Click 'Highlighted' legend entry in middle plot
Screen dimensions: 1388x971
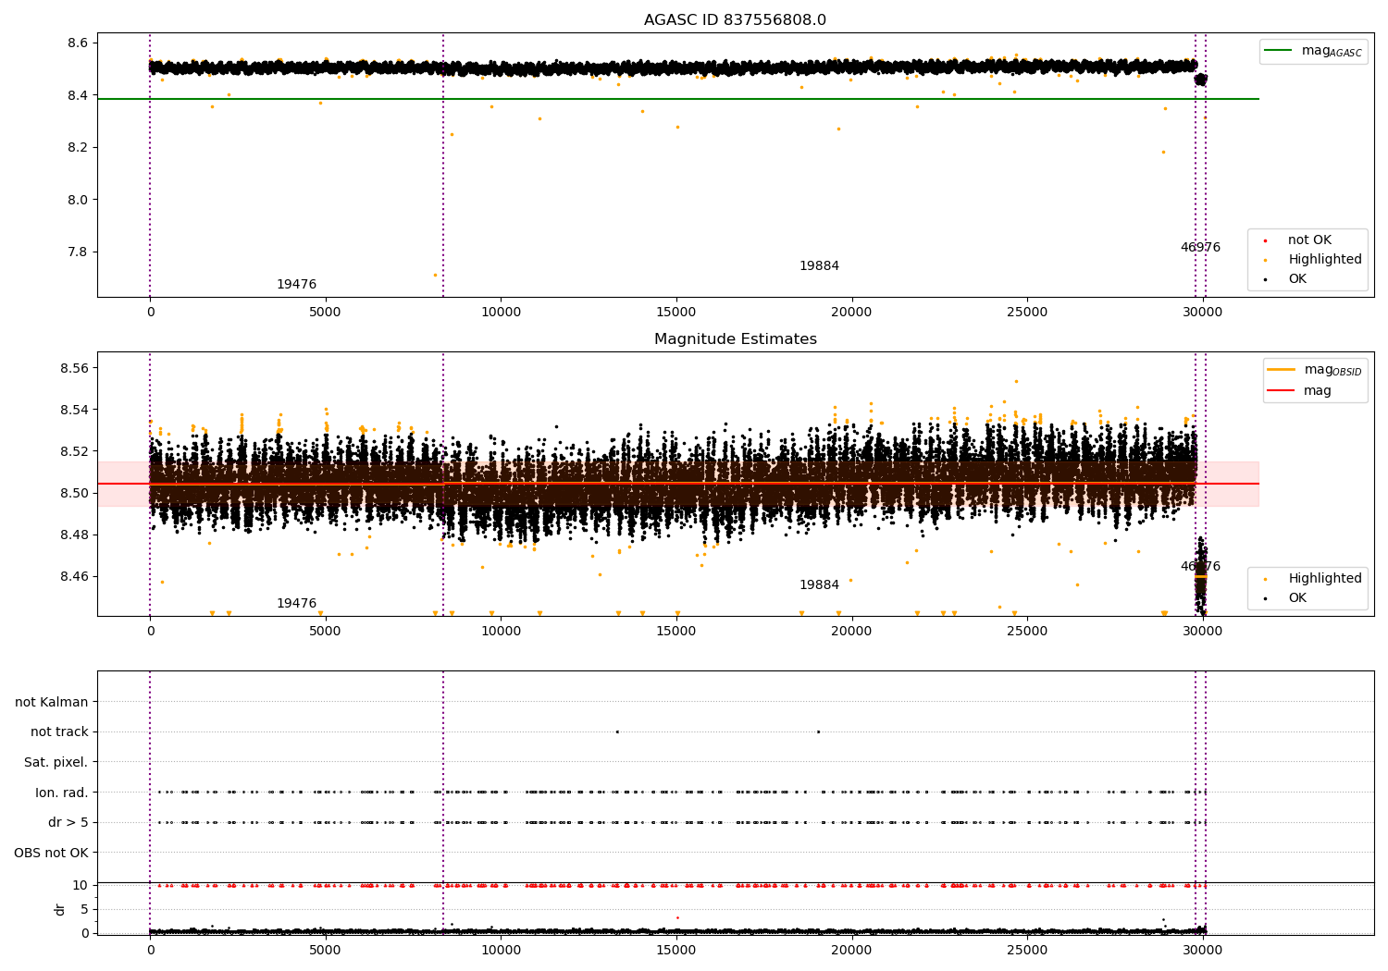coord(1325,579)
